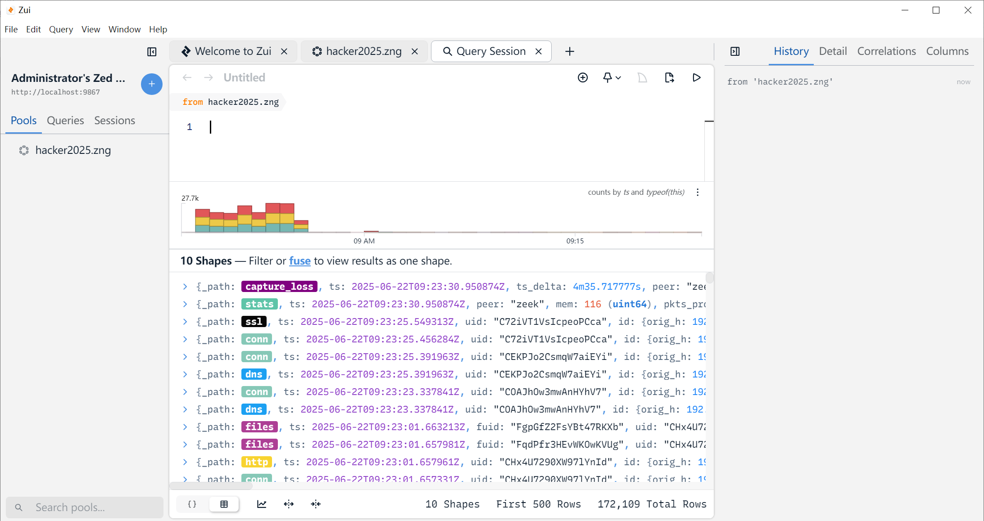
Task: Open histogram three-dot options menu
Action: pos(698,193)
